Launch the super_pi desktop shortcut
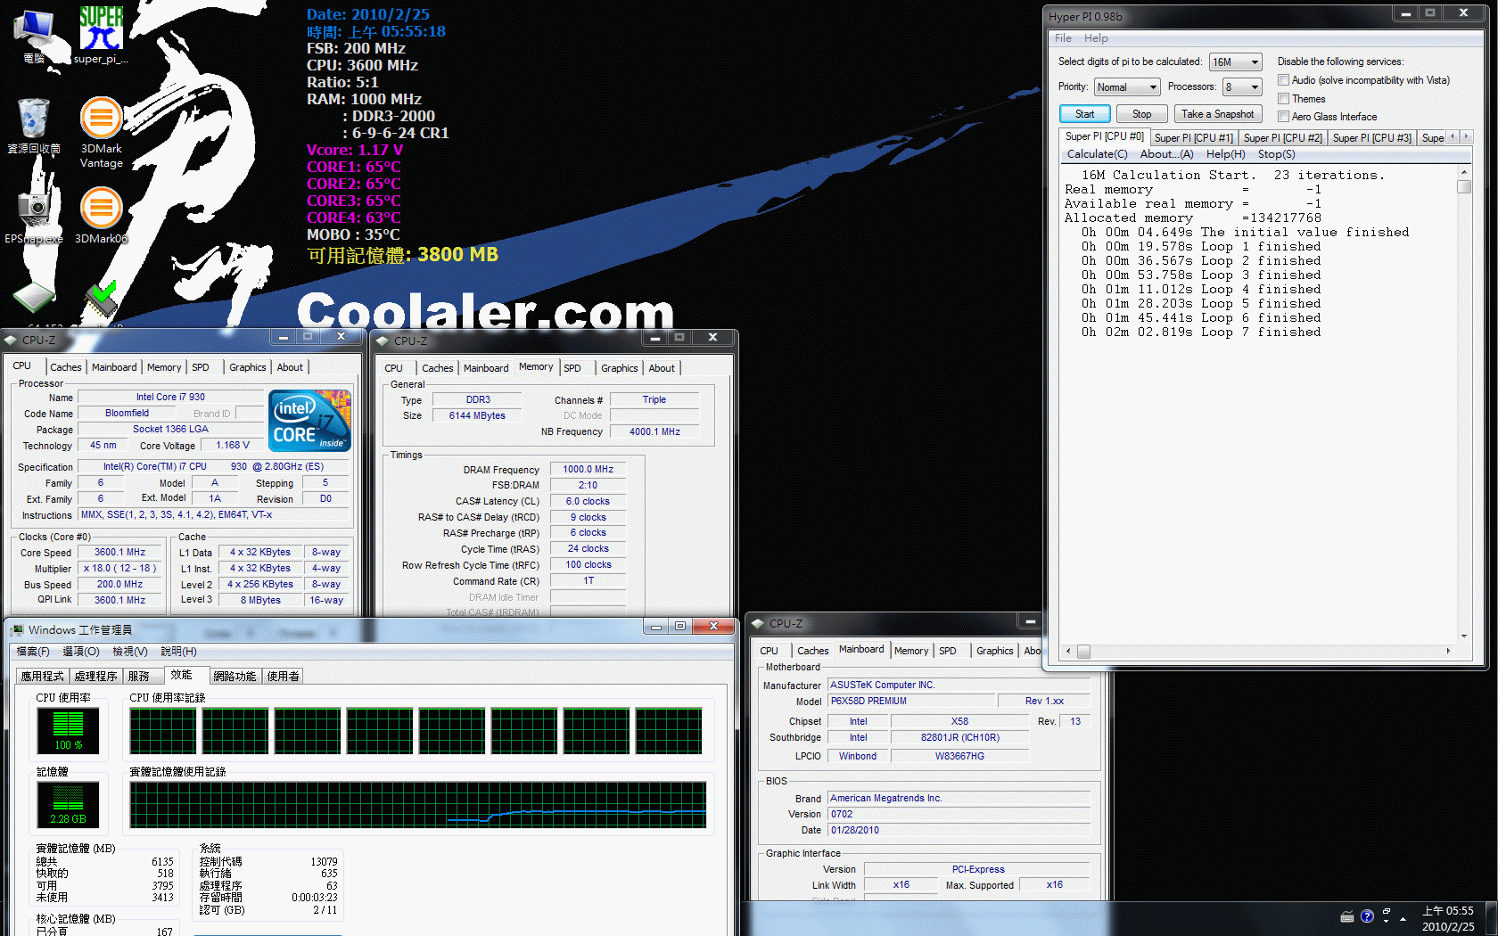Viewport: 1498px width, 936px height. [x=101, y=36]
